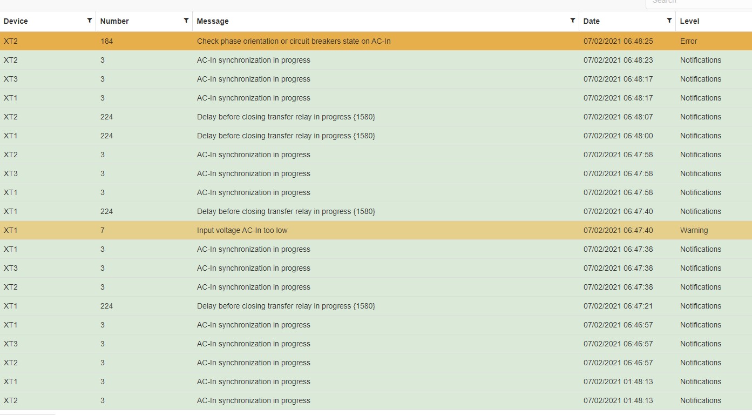Select the 'Check phase orientation' error message
This screenshot has height=415, width=752.
(x=294, y=41)
